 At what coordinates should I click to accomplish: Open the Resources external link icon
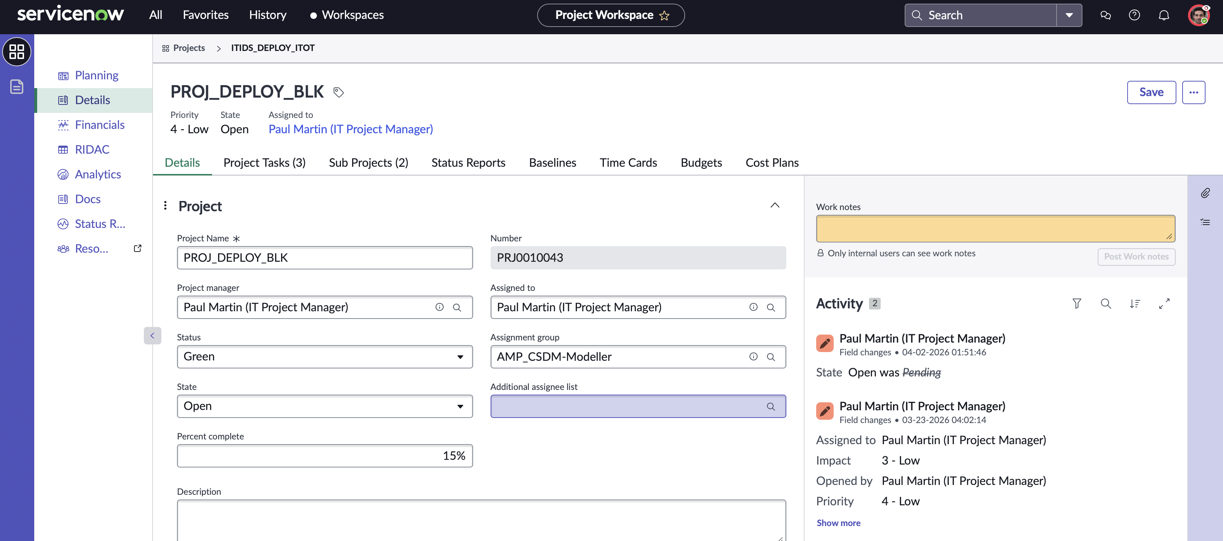coord(138,248)
